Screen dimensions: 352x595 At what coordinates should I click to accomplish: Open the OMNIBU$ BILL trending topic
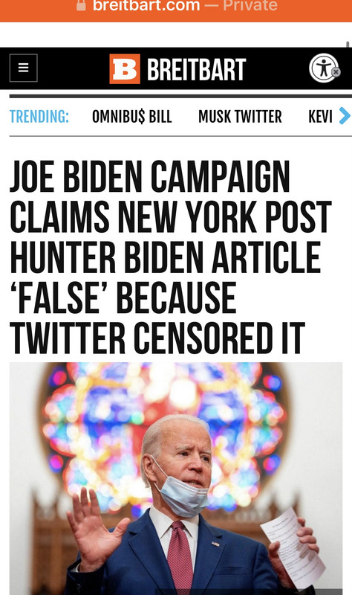click(132, 117)
